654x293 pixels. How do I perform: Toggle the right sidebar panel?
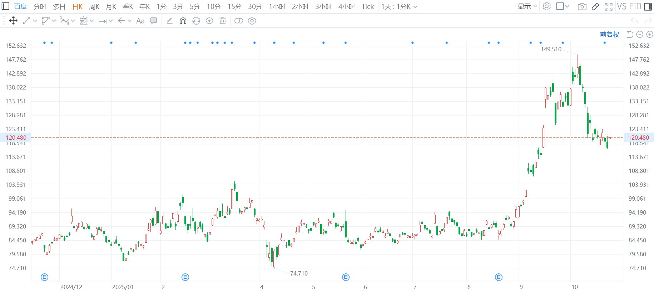pos(648,6)
